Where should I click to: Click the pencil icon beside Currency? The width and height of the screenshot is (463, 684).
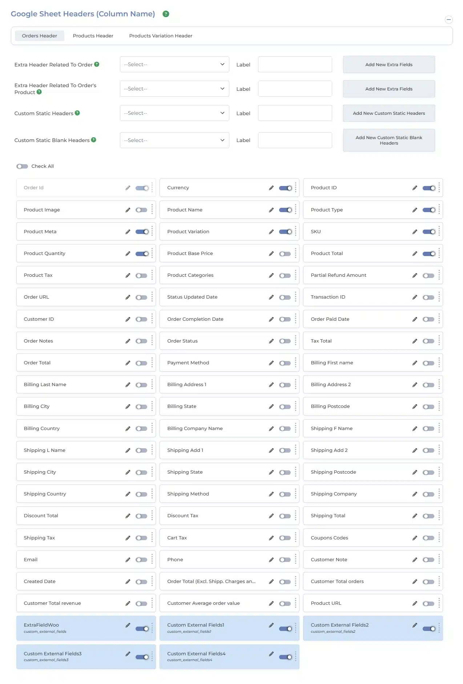[x=271, y=188]
